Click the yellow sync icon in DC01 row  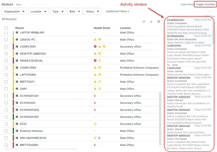coord(95,124)
